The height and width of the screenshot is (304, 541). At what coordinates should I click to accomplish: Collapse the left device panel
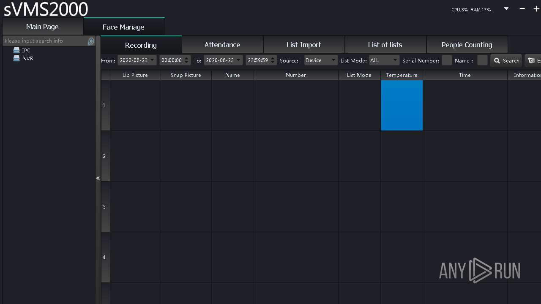98,178
